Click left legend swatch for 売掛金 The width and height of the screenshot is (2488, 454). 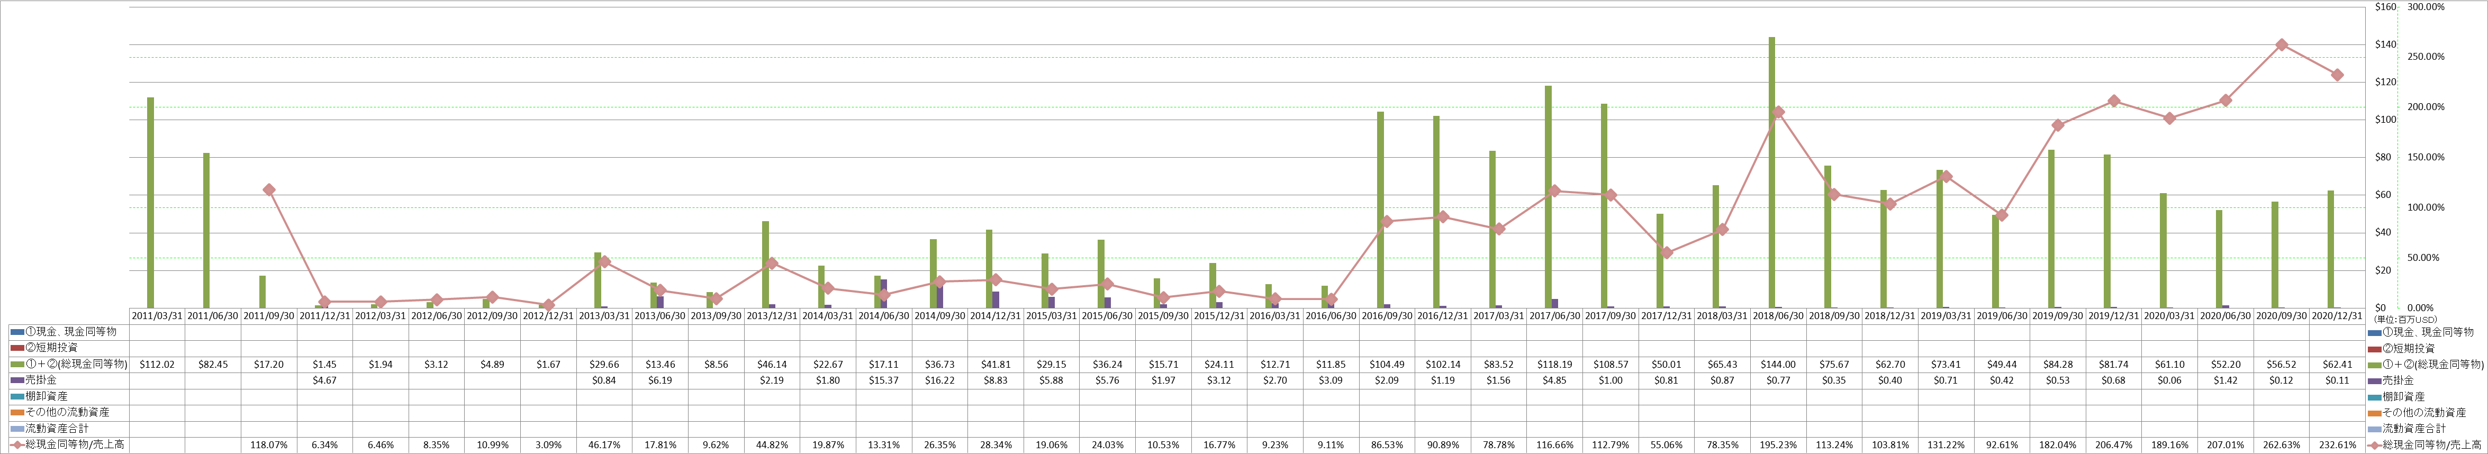[16, 379]
